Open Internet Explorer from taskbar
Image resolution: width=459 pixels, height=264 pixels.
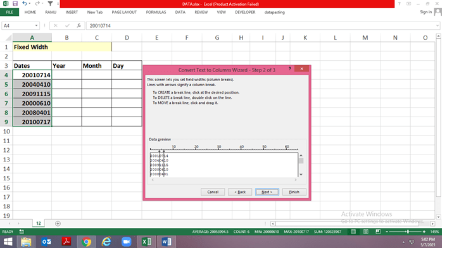tap(106, 242)
